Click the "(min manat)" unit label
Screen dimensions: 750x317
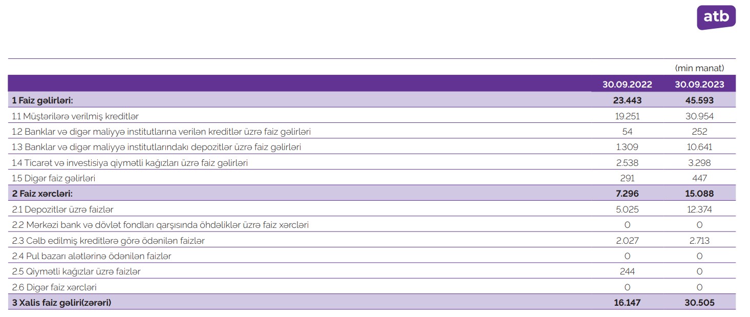tap(699, 68)
